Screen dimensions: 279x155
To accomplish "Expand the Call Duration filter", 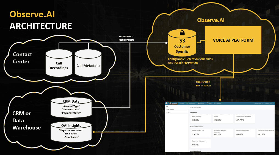I will [170, 109].
